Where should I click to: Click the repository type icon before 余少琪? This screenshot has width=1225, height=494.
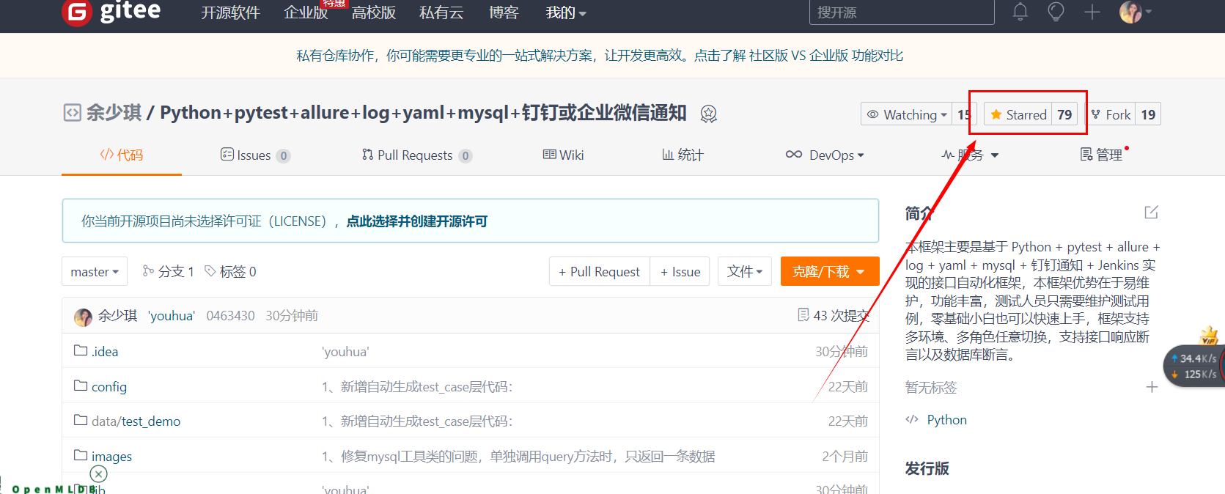(x=72, y=113)
